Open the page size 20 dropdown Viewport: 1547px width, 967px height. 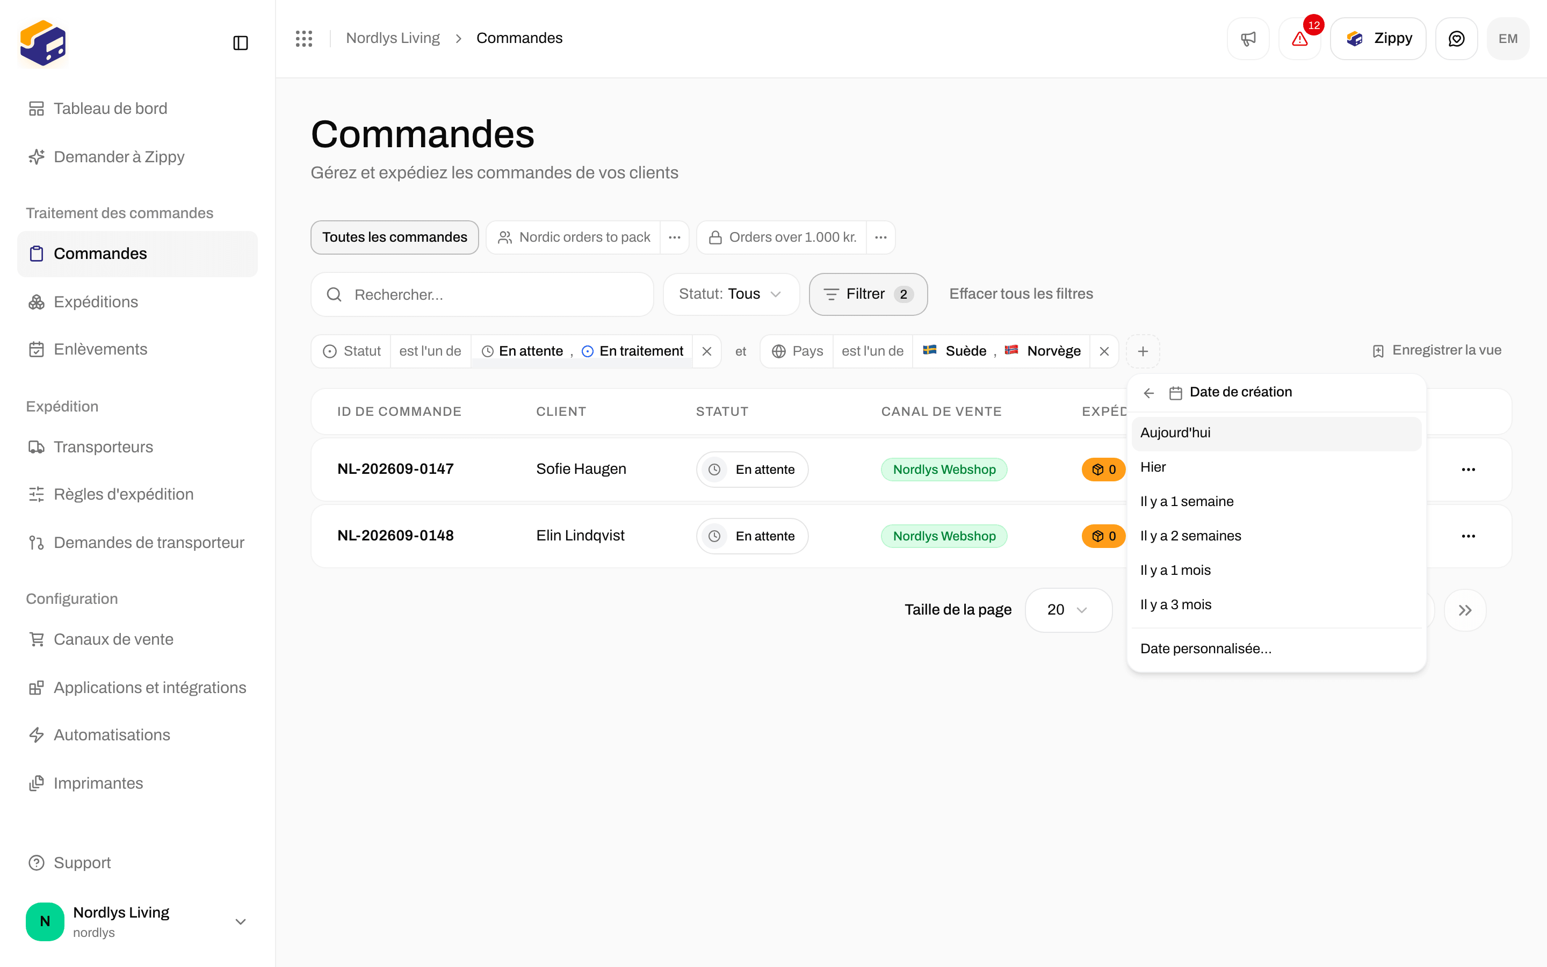(x=1068, y=610)
